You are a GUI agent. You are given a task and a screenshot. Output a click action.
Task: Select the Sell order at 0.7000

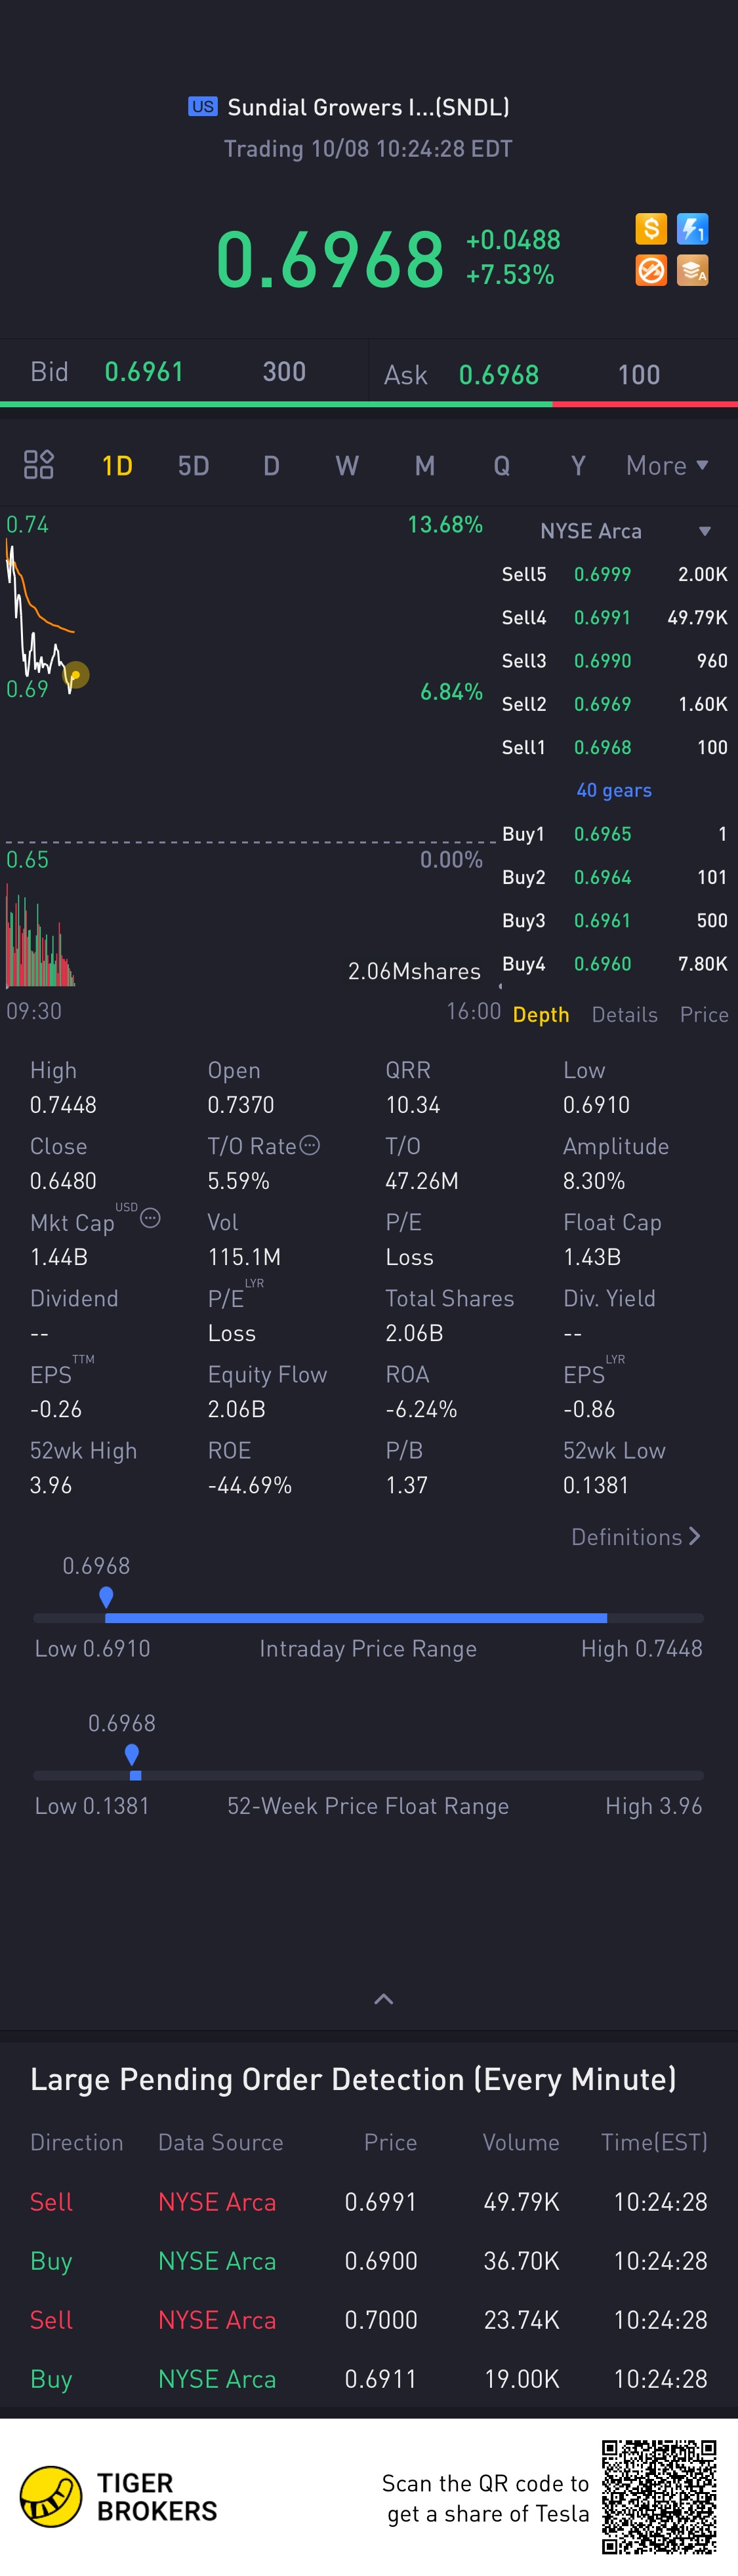click(x=369, y=2319)
